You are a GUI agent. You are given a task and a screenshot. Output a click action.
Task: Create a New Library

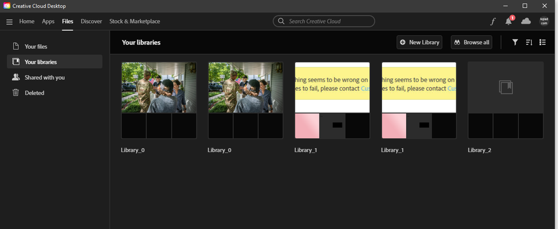pyautogui.click(x=419, y=42)
